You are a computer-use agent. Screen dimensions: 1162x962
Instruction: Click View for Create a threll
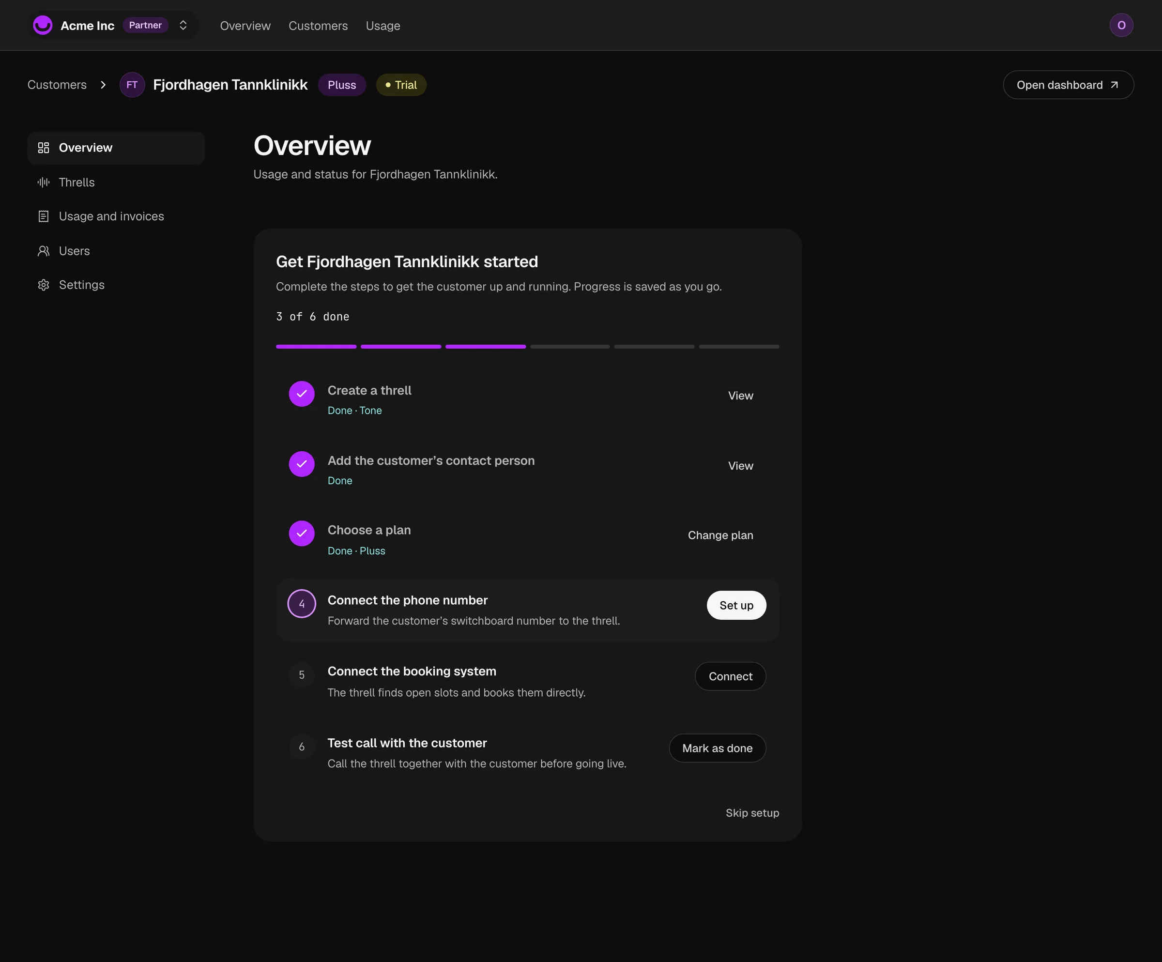[x=740, y=396]
